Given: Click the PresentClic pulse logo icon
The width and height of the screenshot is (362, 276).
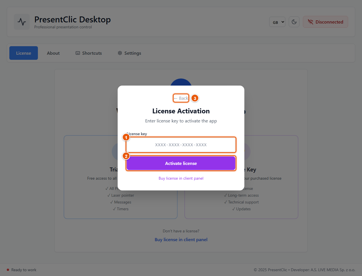Looking at the screenshot, I should 22,22.
